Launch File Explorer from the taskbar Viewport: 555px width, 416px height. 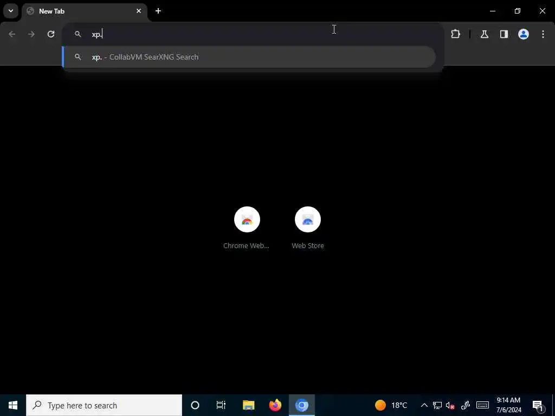[248, 405]
